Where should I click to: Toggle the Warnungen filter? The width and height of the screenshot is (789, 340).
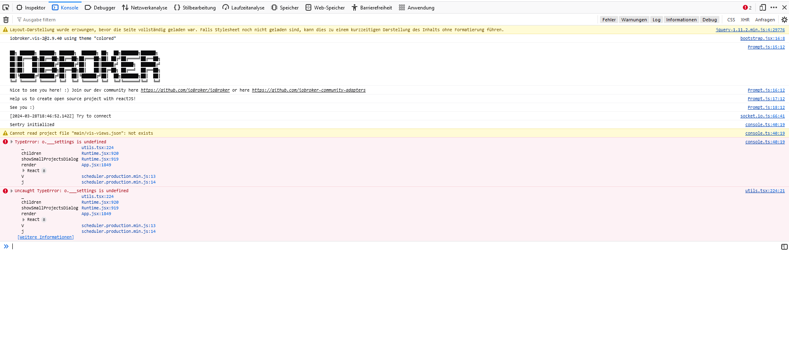pyautogui.click(x=634, y=20)
